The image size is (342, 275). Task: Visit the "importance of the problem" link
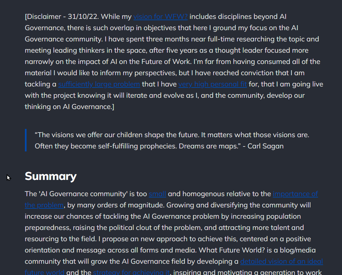295,194
